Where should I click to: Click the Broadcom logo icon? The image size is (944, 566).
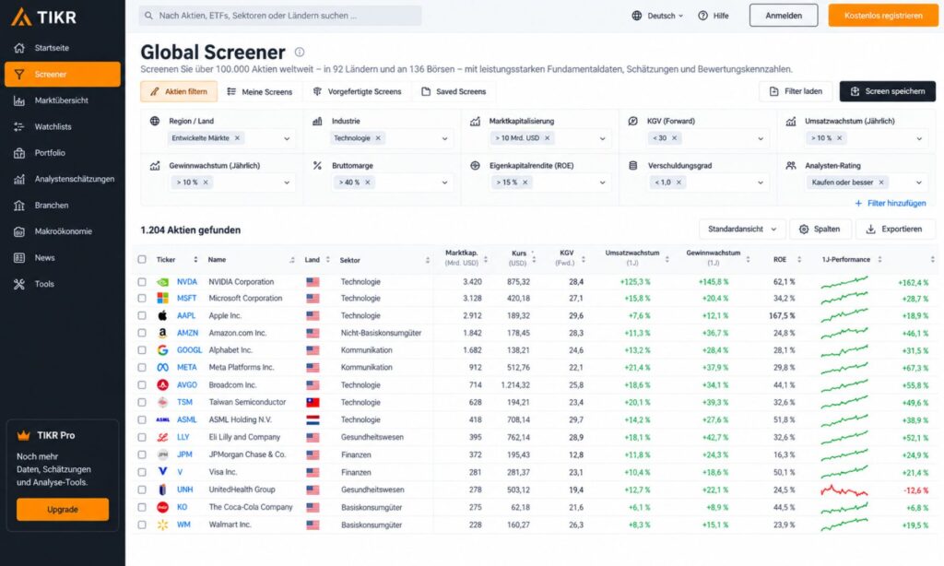tap(162, 384)
